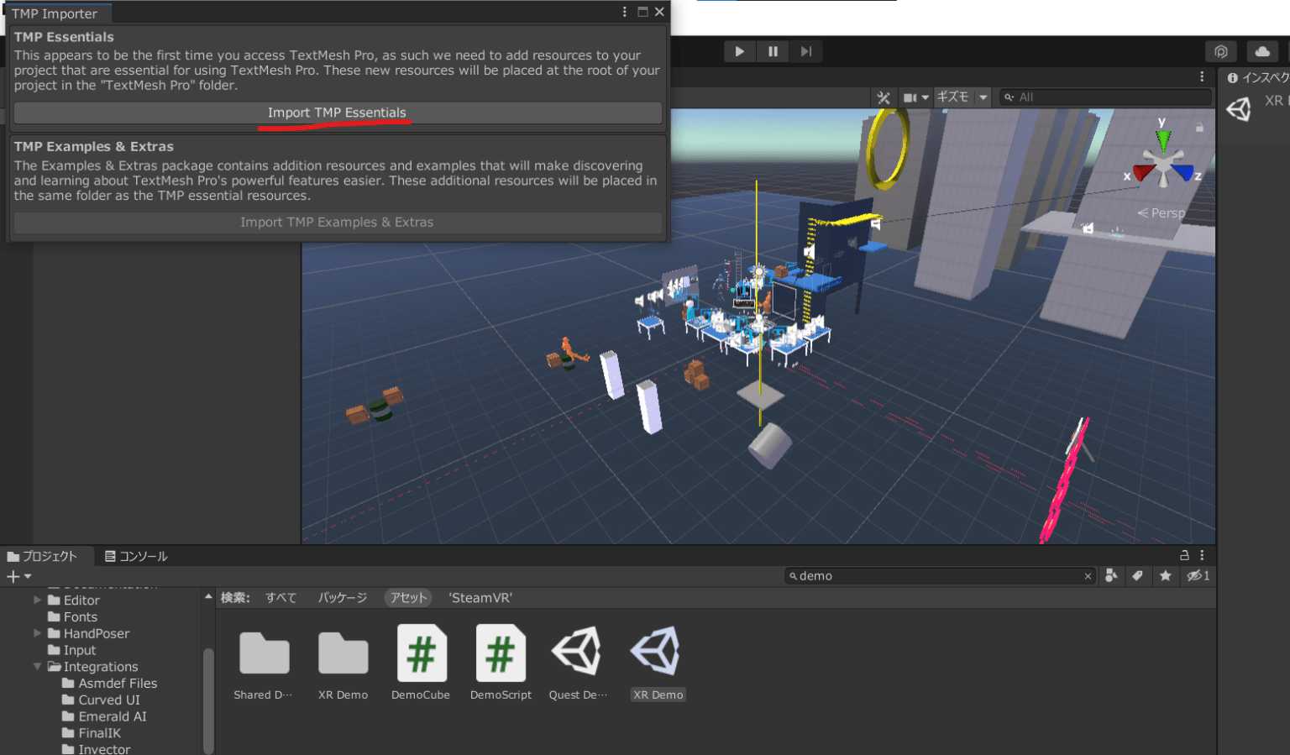Toggle hidden asset visibility counter in Project toolbar
Image resolution: width=1290 pixels, height=755 pixels.
pyautogui.click(x=1198, y=575)
